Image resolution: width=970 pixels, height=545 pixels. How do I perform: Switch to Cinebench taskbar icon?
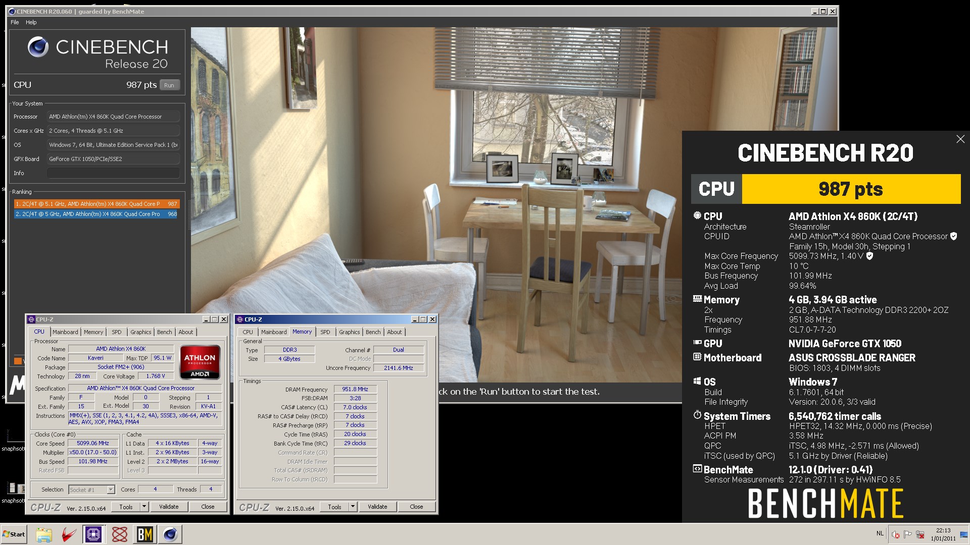171,534
